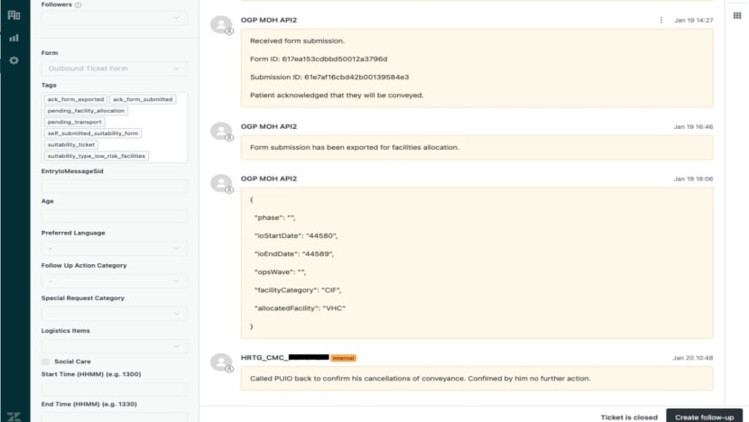Expand the Preferred Language dropdown
The width and height of the screenshot is (749, 422).
coord(114,248)
